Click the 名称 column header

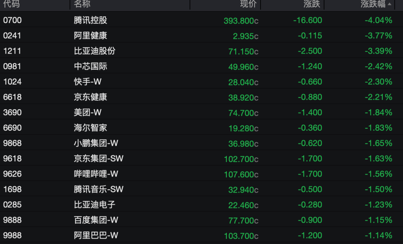pos(82,4)
